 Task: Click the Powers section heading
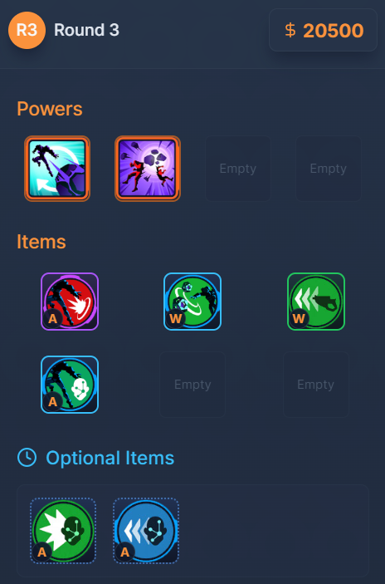50,109
